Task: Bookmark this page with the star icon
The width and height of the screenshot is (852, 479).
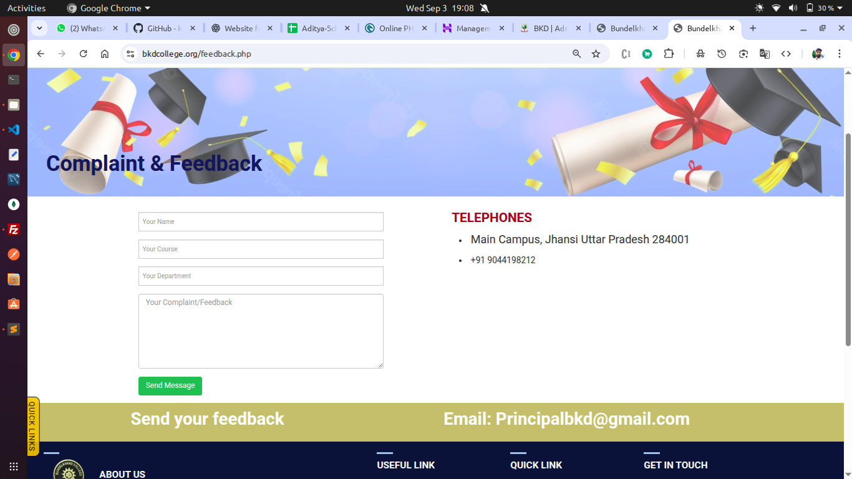Action: pyautogui.click(x=596, y=54)
